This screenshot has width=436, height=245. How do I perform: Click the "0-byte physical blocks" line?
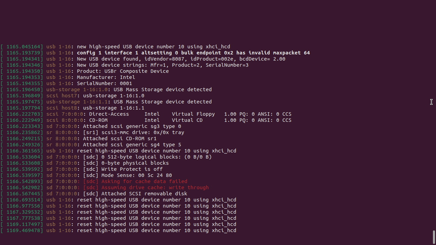(135, 163)
